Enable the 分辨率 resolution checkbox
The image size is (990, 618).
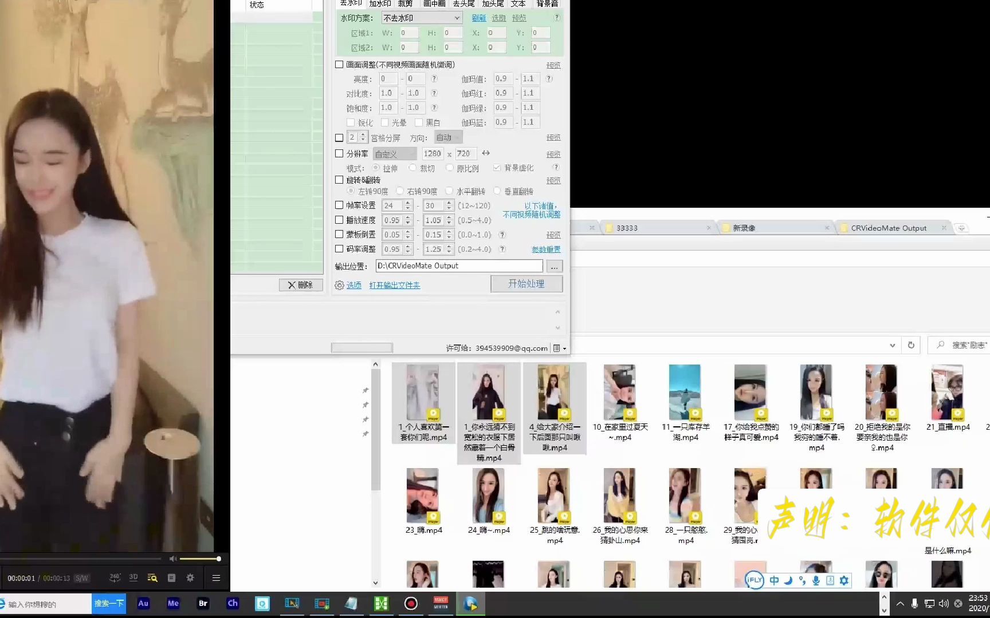click(339, 153)
